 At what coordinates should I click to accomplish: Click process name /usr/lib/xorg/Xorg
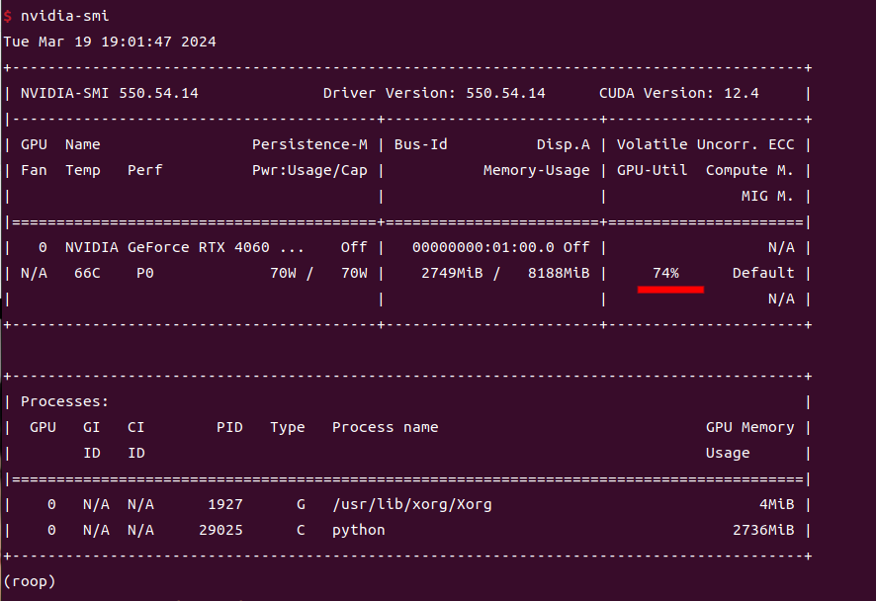tap(412, 505)
